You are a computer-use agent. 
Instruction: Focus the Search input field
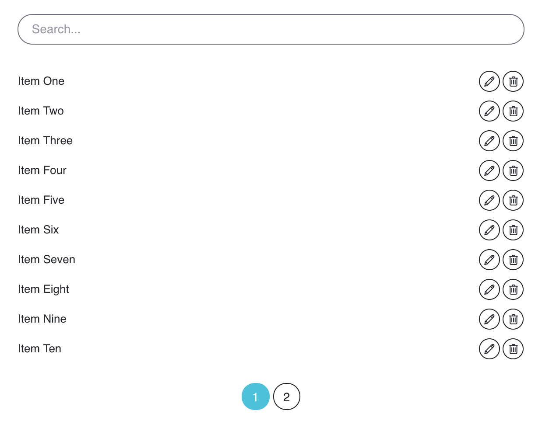pyautogui.click(x=271, y=29)
